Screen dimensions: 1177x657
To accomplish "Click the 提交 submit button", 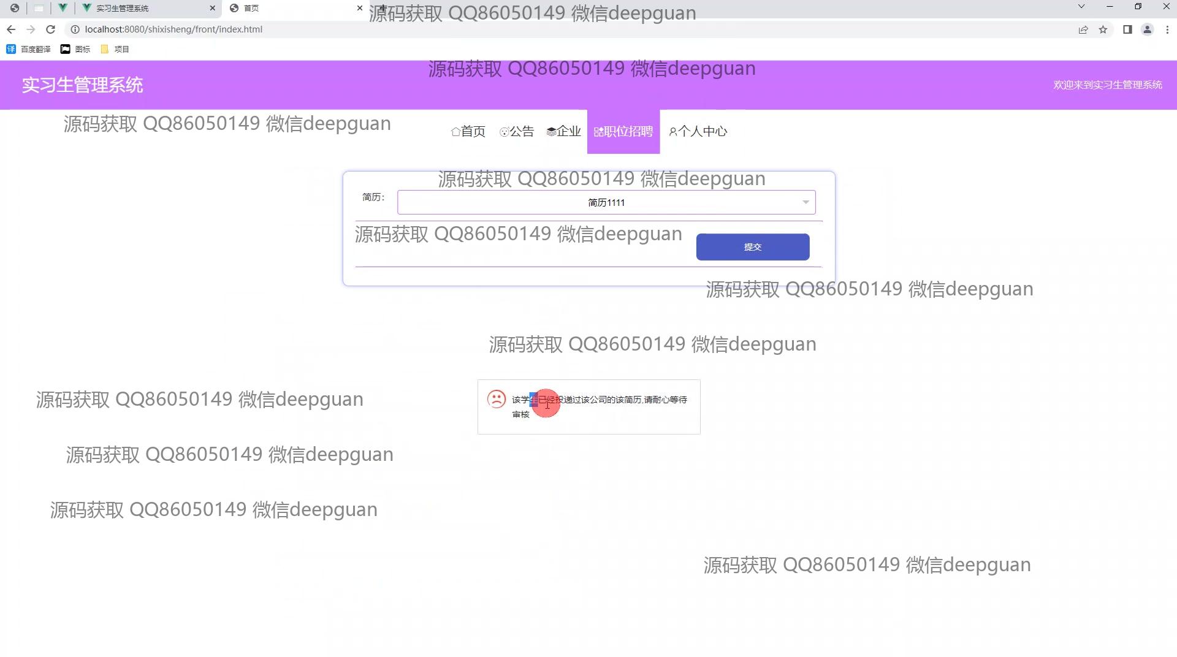I will 753,247.
